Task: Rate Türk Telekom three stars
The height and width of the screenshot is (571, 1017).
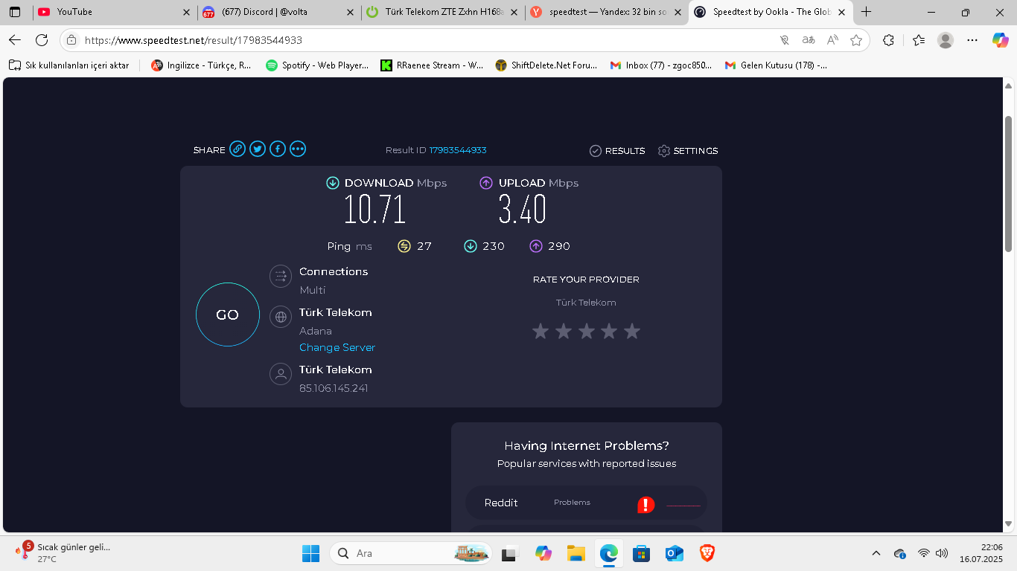Action: pos(587,331)
